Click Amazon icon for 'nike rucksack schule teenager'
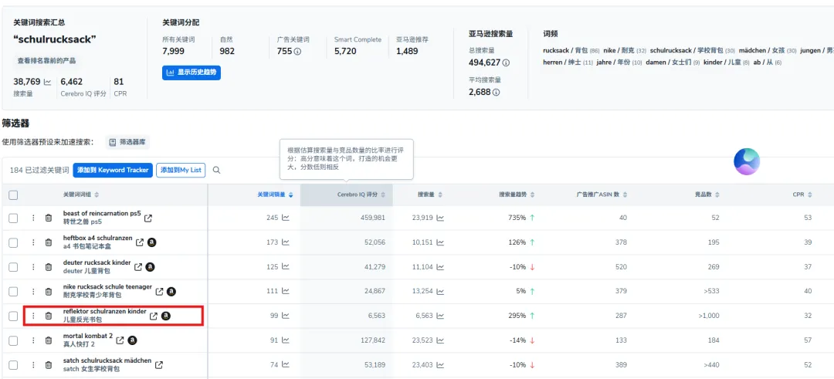Image resolution: width=834 pixels, height=379 pixels. (171, 291)
